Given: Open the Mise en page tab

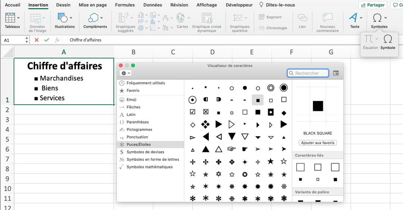Looking at the screenshot, I should point(93,5).
